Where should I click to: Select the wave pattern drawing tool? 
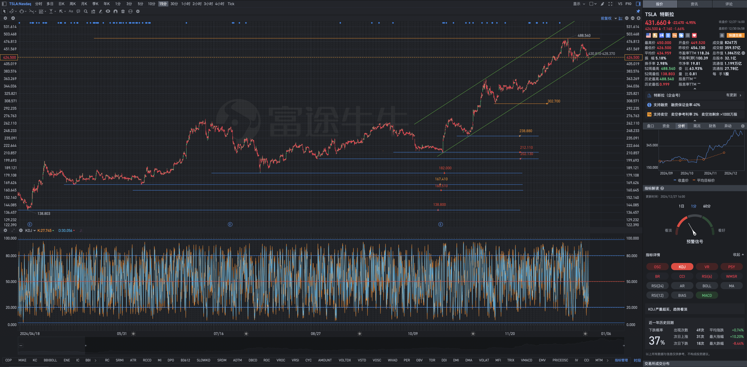tap(32, 11)
